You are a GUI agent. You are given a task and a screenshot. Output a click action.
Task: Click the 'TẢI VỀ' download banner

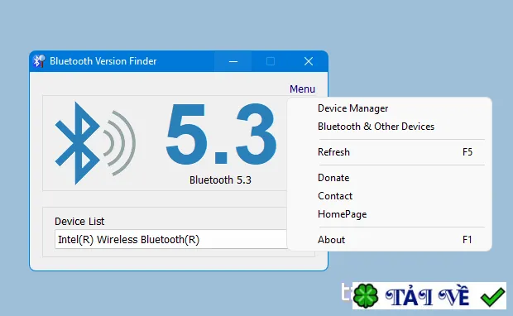pyautogui.click(x=429, y=295)
